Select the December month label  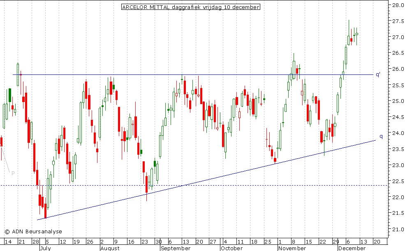[x=352, y=248]
